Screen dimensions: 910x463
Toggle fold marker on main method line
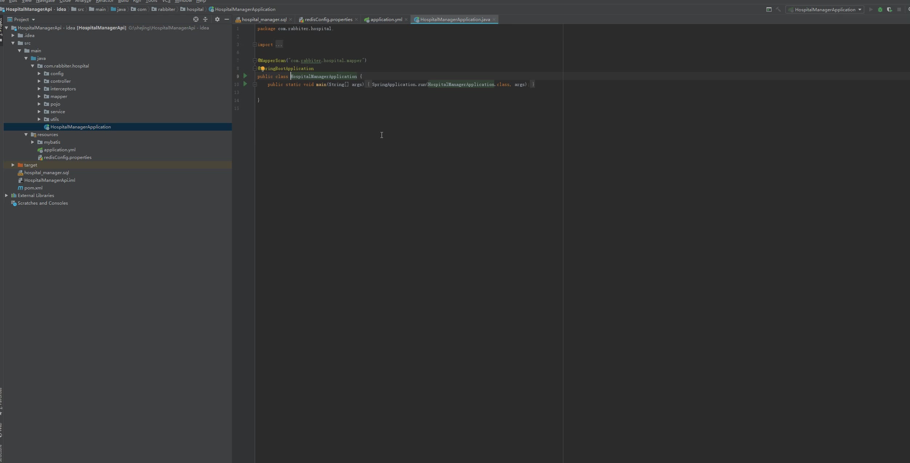click(255, 85)
